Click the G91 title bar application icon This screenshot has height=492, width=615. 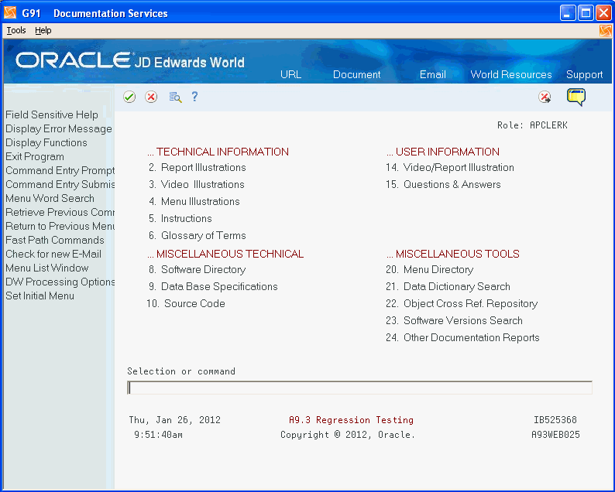pos(10,12)
